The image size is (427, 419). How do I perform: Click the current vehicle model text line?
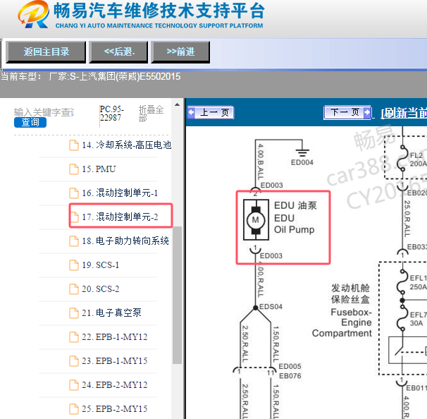pyautogui.click(x=90, y=77)
